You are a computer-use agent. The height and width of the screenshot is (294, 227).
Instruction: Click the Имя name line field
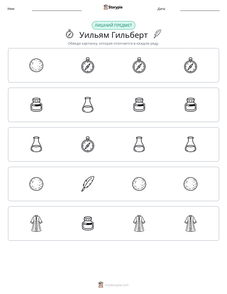57,9
